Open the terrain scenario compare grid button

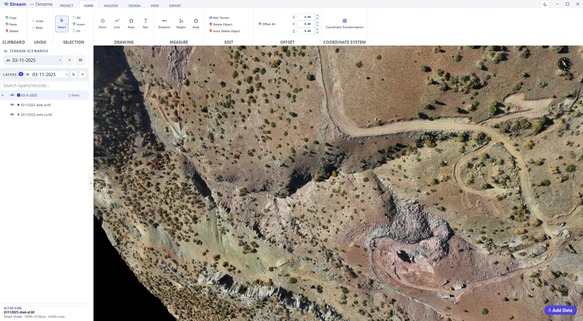point(81,60)
